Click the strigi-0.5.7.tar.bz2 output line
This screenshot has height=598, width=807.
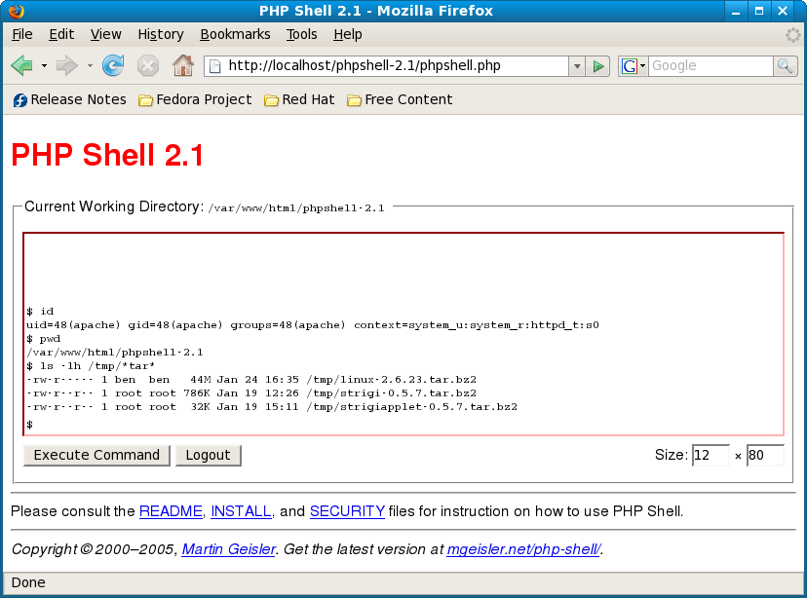pos(251,393)
